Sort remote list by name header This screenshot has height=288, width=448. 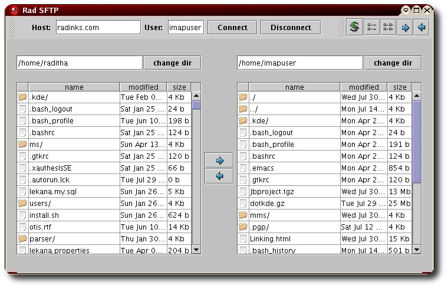tap(294, 87)
